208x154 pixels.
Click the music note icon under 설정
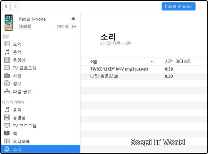pyautogui.click(x=7, y=52)
